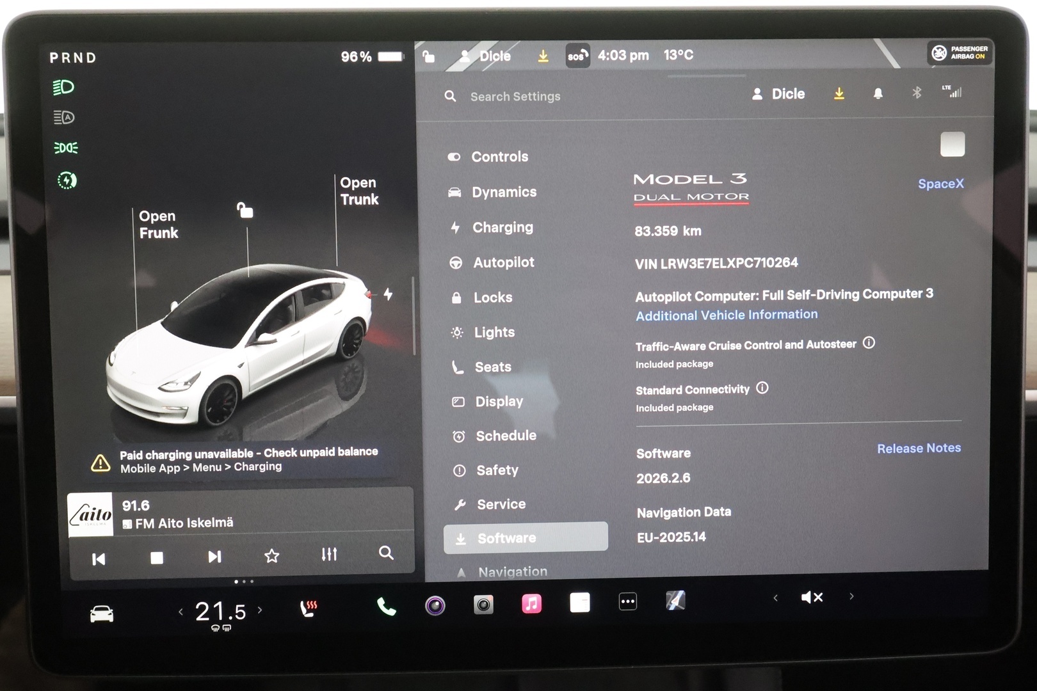Image resolution: width=1037 pixels, height=691 pixels.
Task: Tap the Open Trunk button
Action: click(359, 191)
